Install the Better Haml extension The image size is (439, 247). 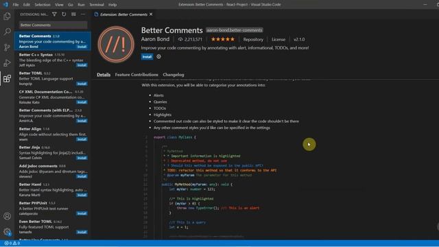coord(82,195)
